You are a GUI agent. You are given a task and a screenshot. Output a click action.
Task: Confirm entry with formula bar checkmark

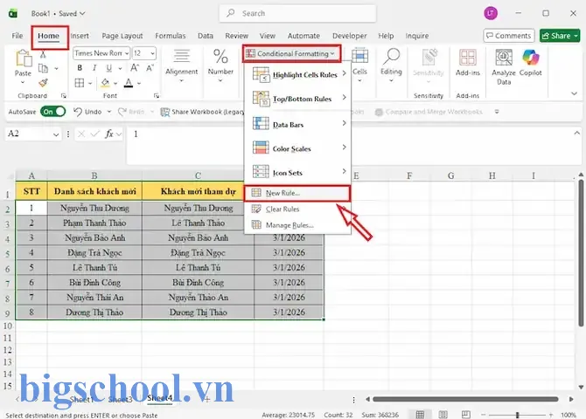point(95,134)
